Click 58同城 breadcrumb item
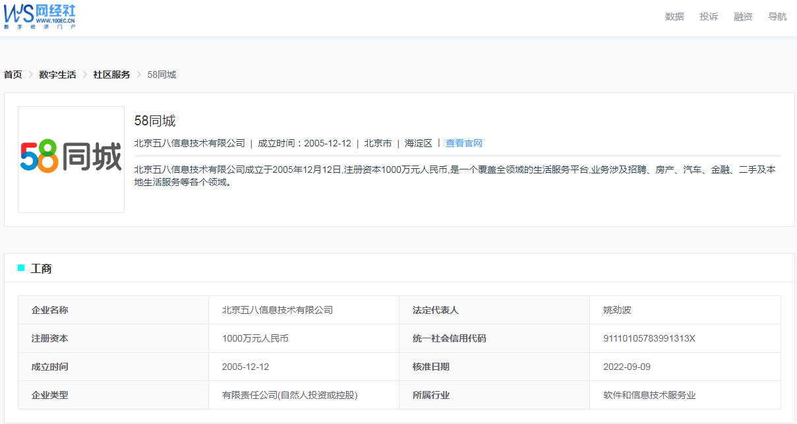Screen dimensions: 797x424 [162, 75]
